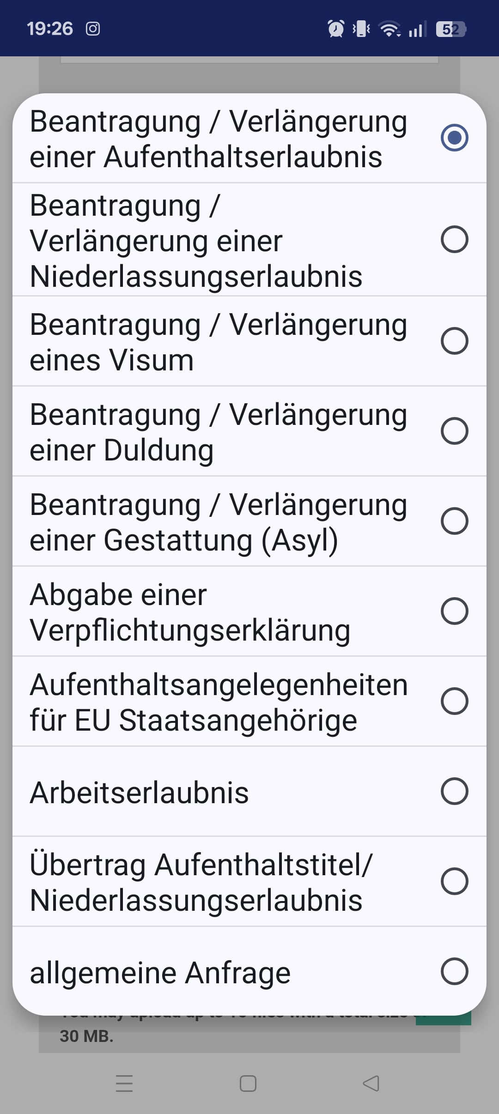Select EU Staatsangehörige radio button

[x=454, y=701]
